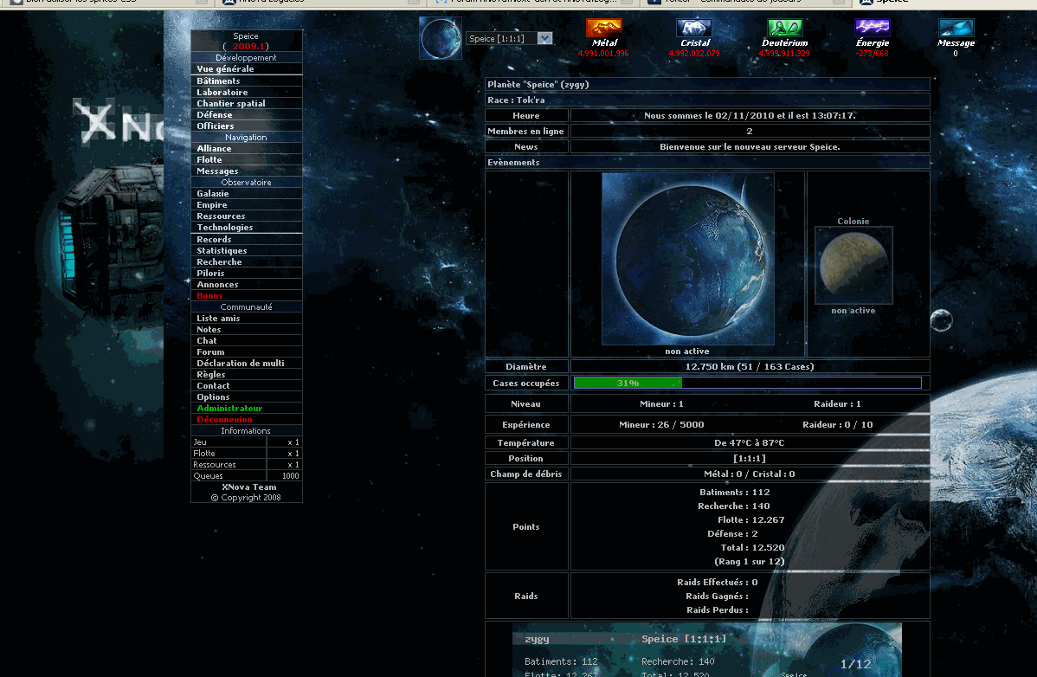Open the Piloris page
This screenshot has height=677, width=1037.
210,273
